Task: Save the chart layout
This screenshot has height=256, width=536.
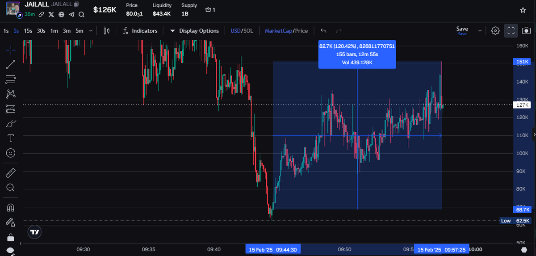Action: click(462, 30)
